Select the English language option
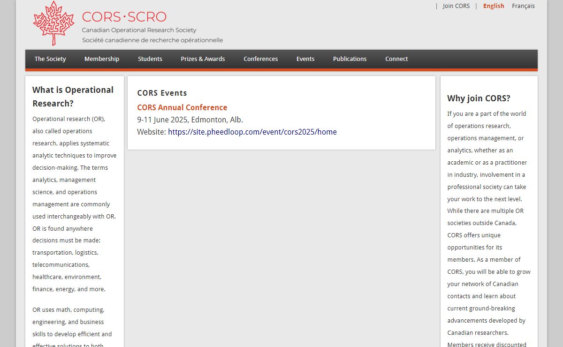The height and width of the screenshot is (347, 563). pyautogui.click(x=494, y=6)
